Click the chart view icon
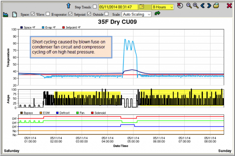235x156 pixels. click(6, 15)
